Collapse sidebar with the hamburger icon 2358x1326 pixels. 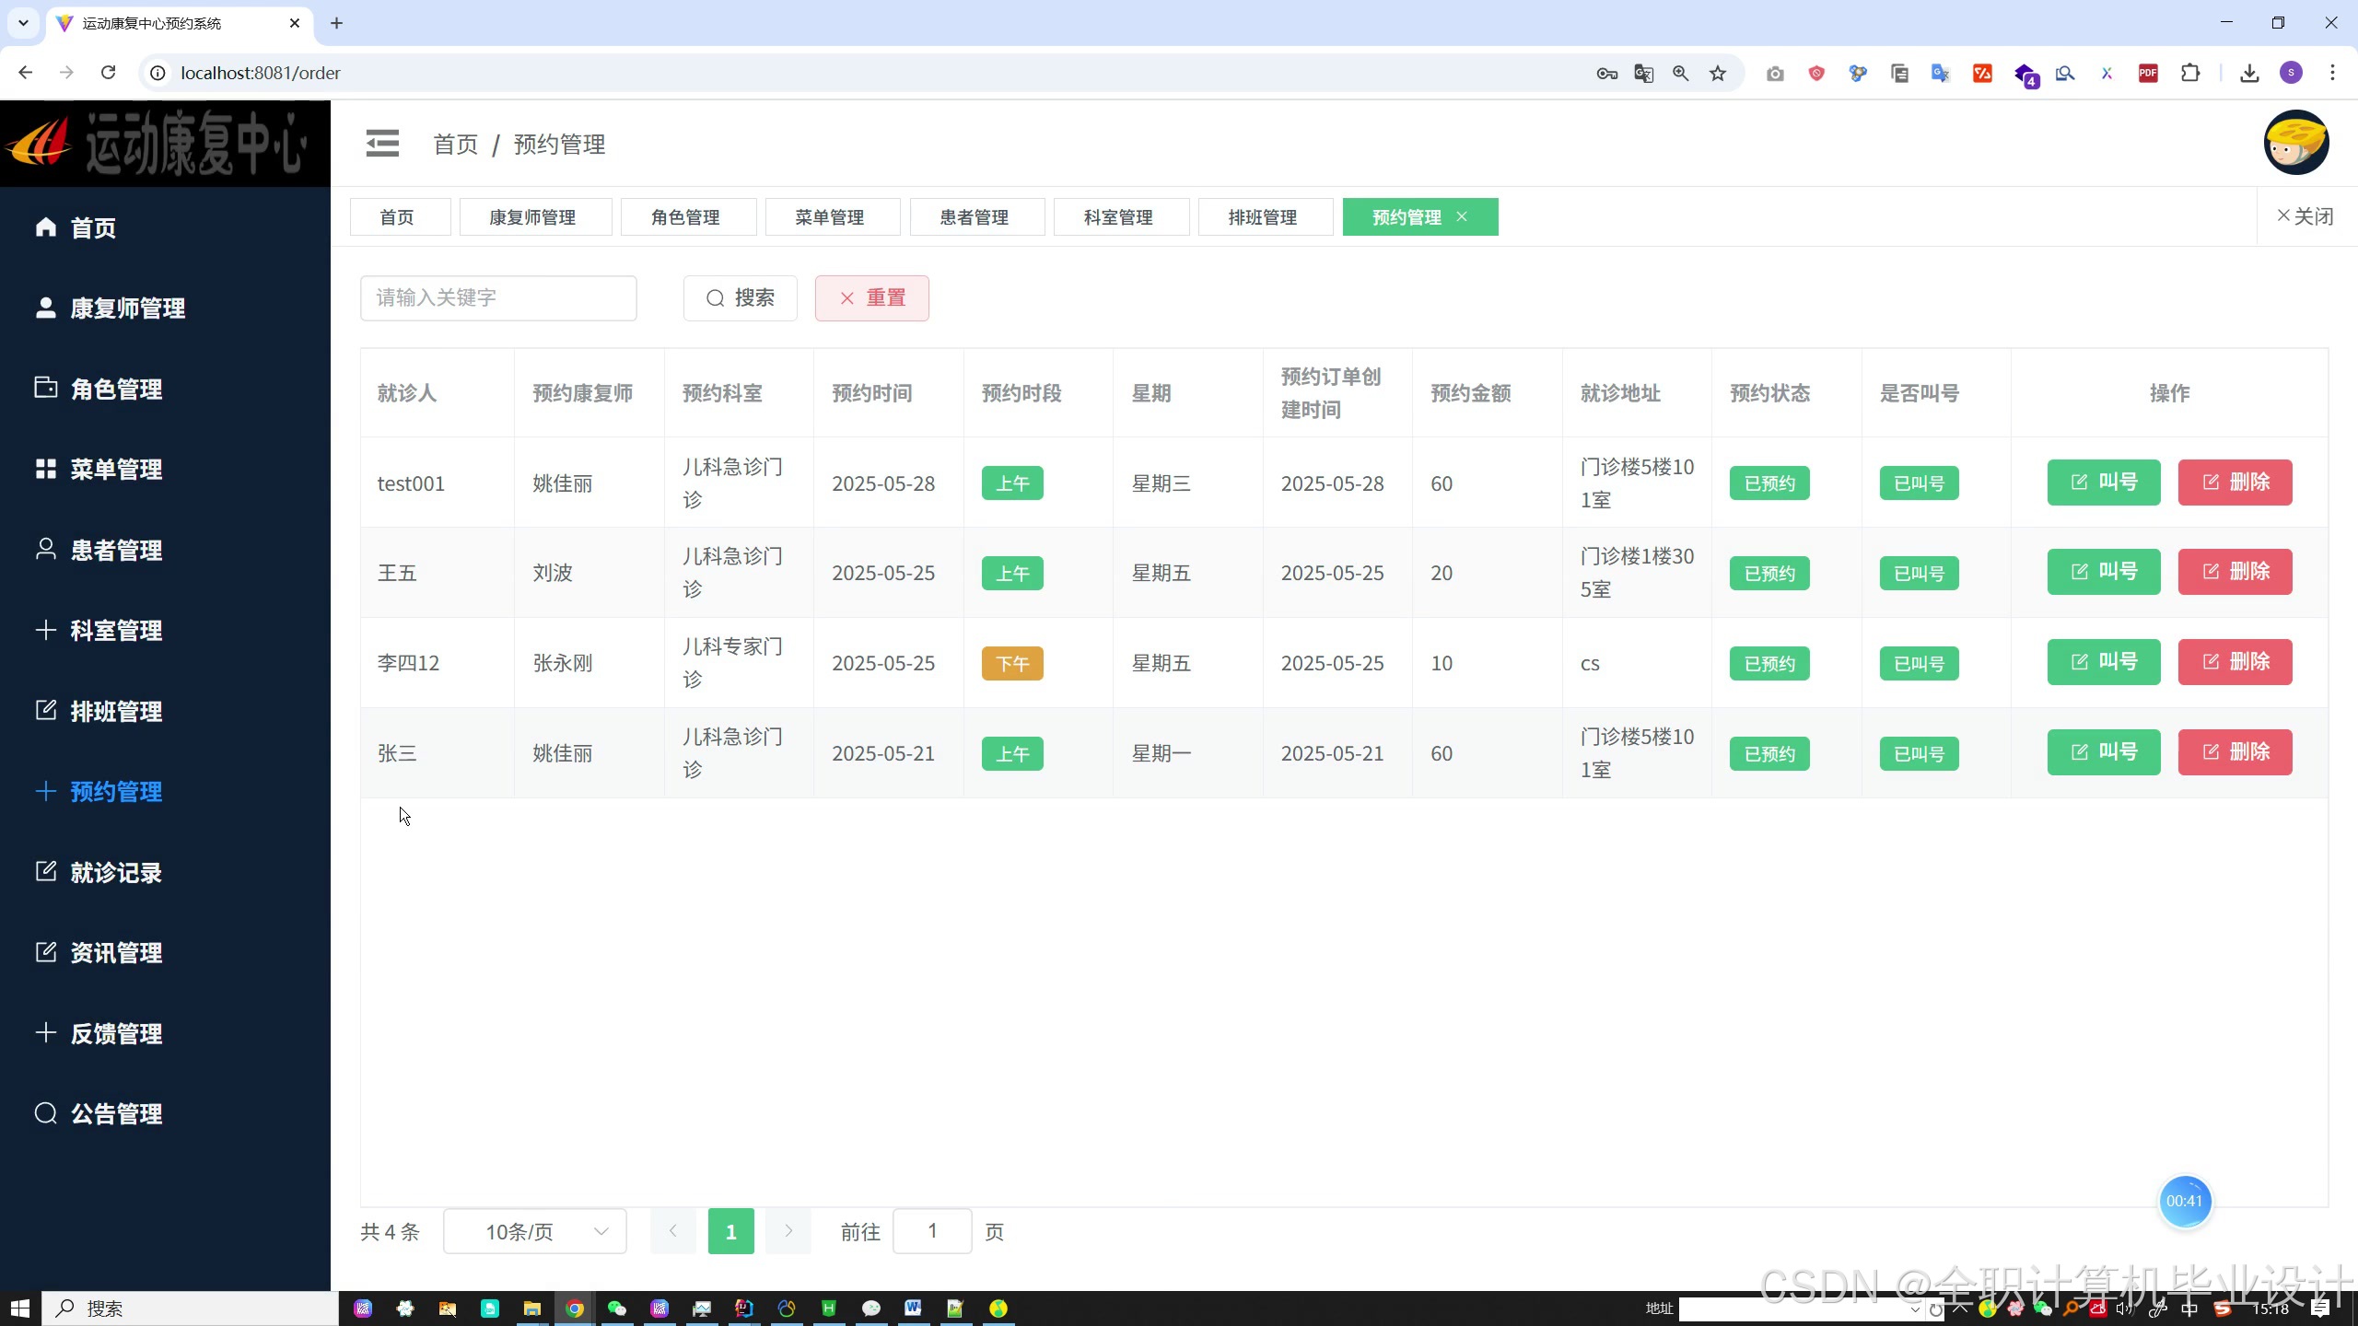click(382, 144)
